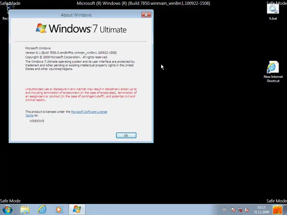Viewport: 287px width, 215px height.
Task: Click the desktop build string watermark text
Action: (x=143, y=3)
